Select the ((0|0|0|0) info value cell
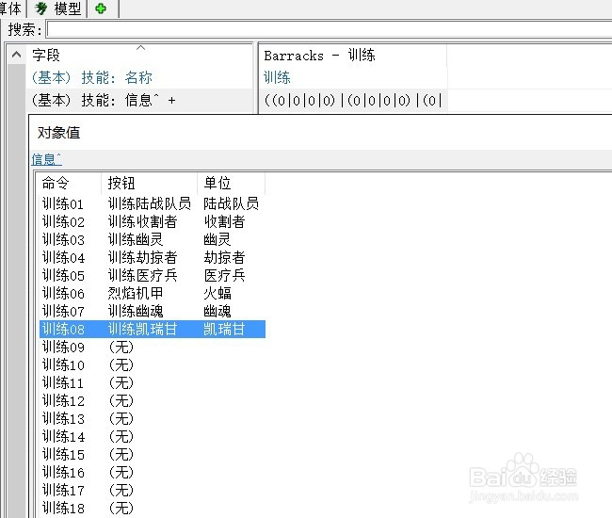This screenshot has width=612, height=518. pyautogui.click(x=353, y=101)
